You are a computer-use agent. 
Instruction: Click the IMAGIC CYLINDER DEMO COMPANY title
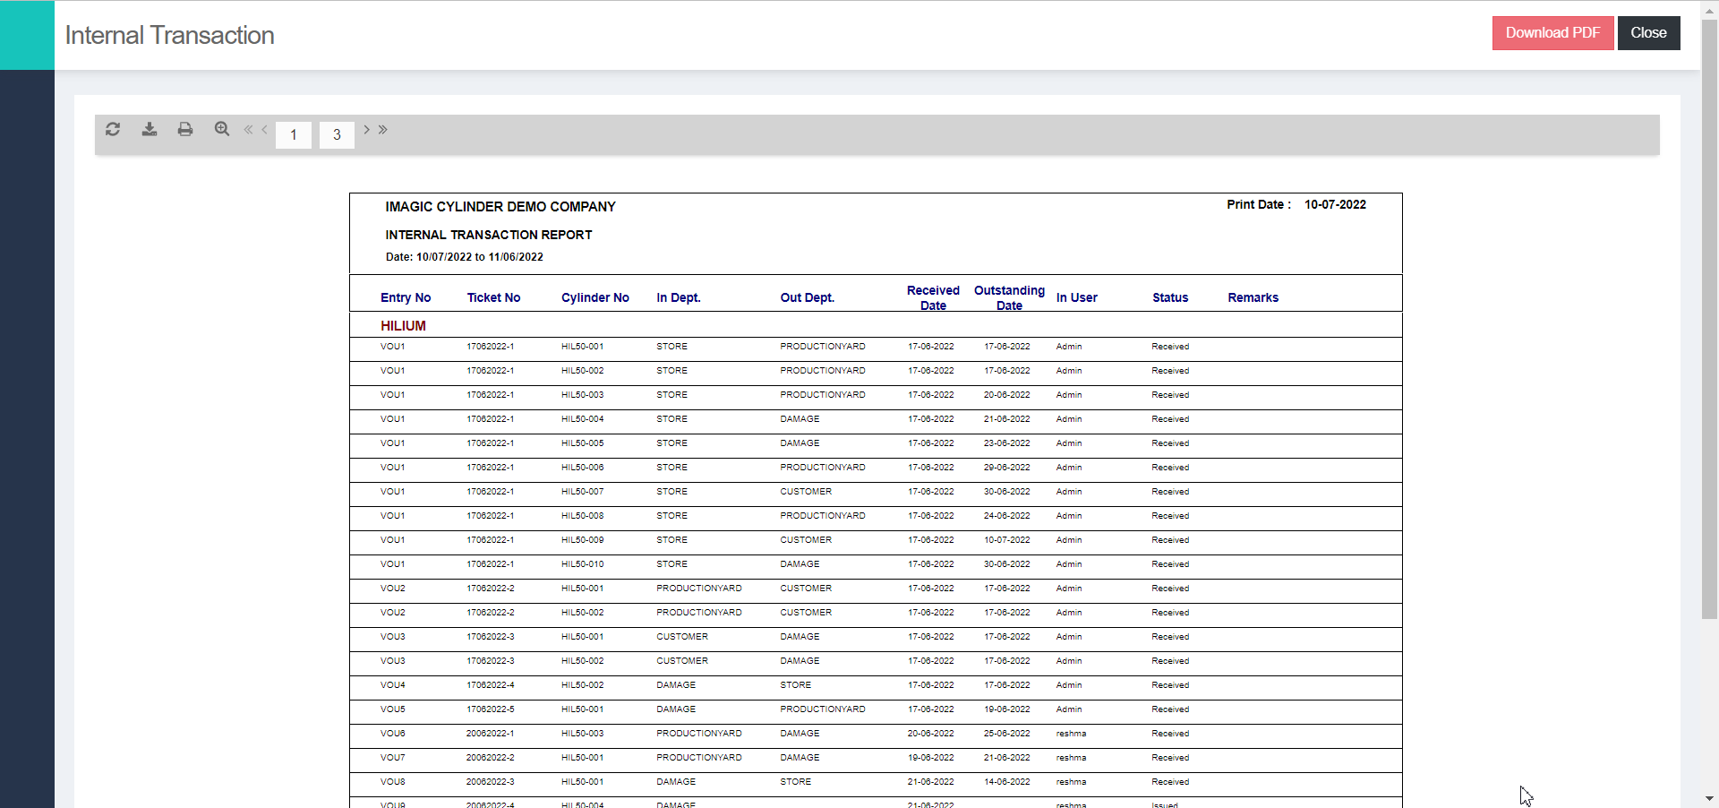click(x=500, y=207)
